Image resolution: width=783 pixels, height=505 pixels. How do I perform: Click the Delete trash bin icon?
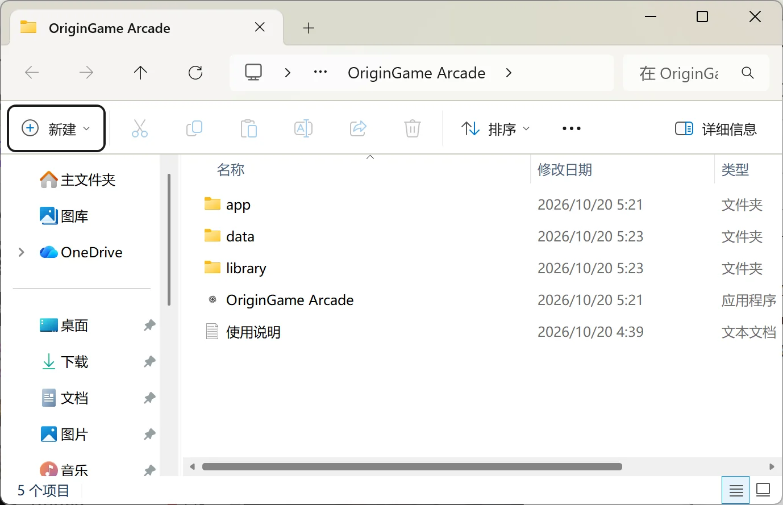(413, 128)
